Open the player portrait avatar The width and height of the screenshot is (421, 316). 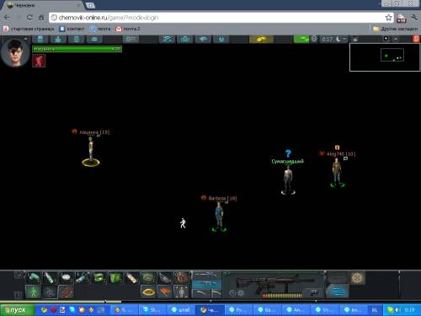(x=15, y=53)
